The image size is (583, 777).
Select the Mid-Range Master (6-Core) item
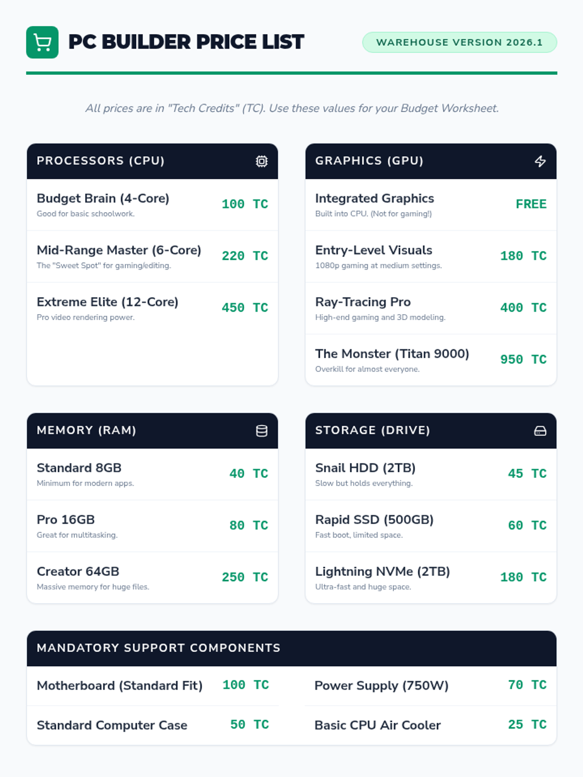click(153, 257)
